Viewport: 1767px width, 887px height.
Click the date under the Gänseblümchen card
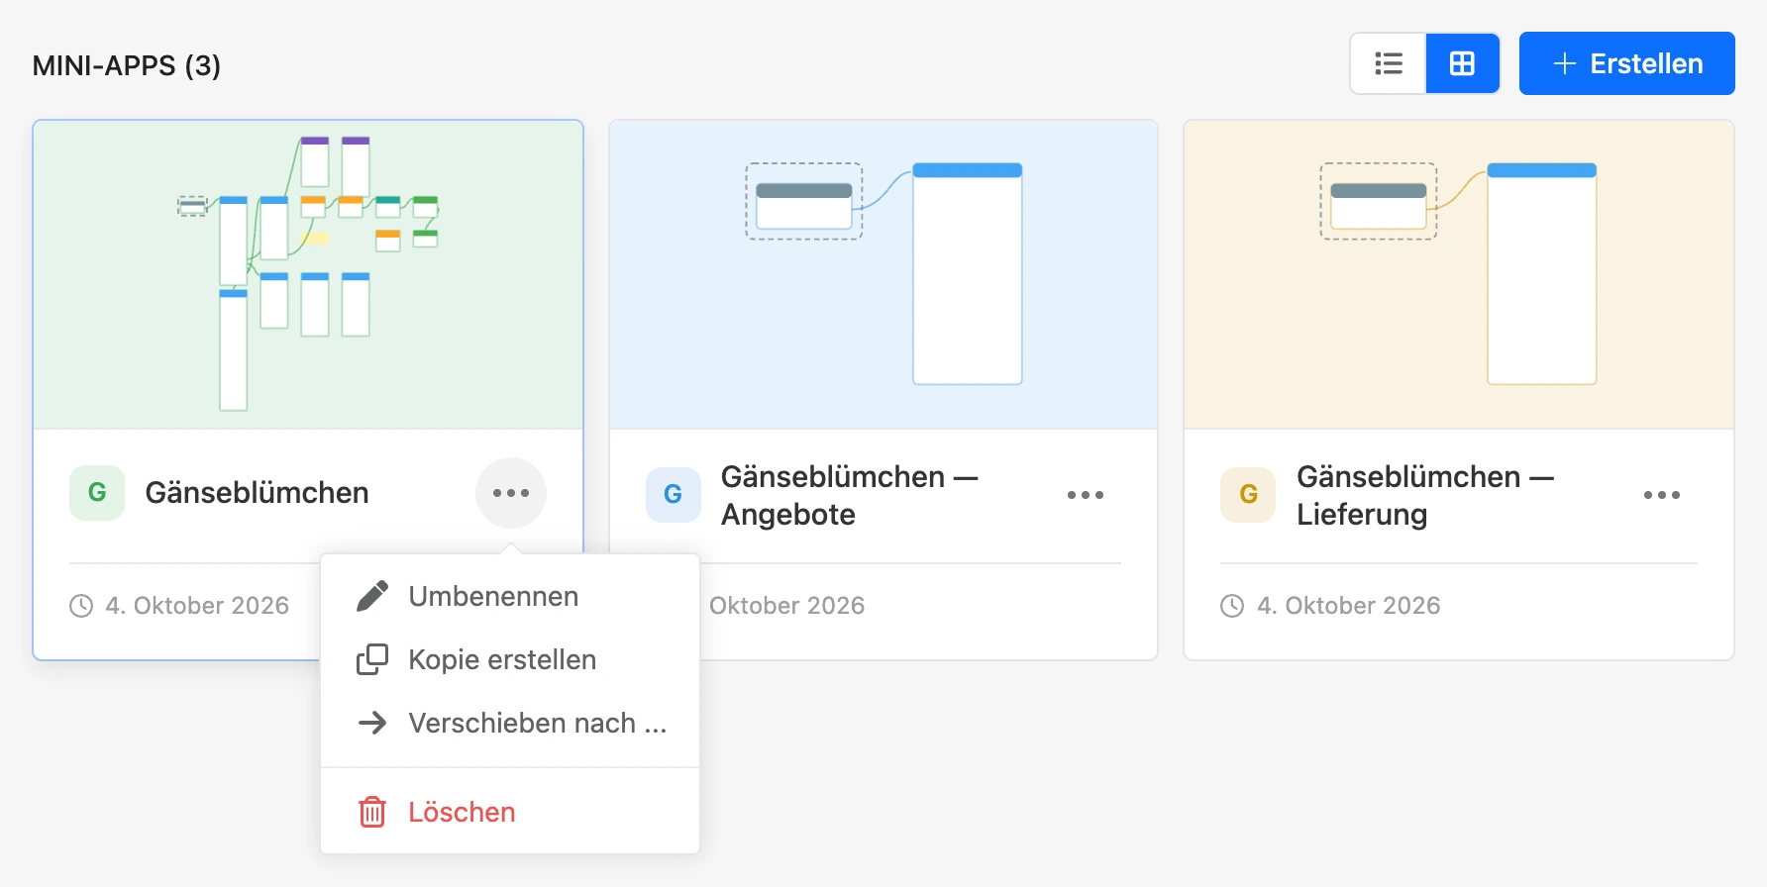pyautogui.click(x=197, y=606)
